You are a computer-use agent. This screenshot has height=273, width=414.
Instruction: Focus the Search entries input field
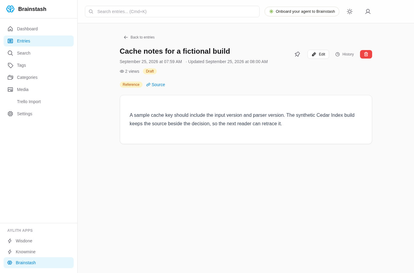172,12
